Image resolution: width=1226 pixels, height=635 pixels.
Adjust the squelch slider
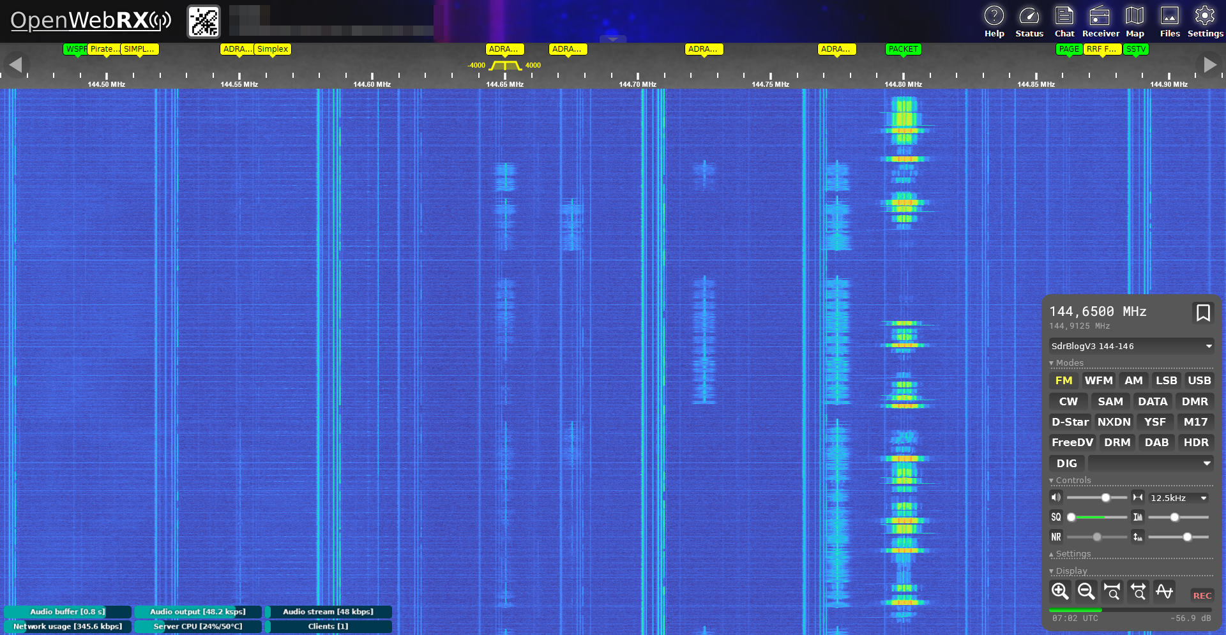(1097, 517)
